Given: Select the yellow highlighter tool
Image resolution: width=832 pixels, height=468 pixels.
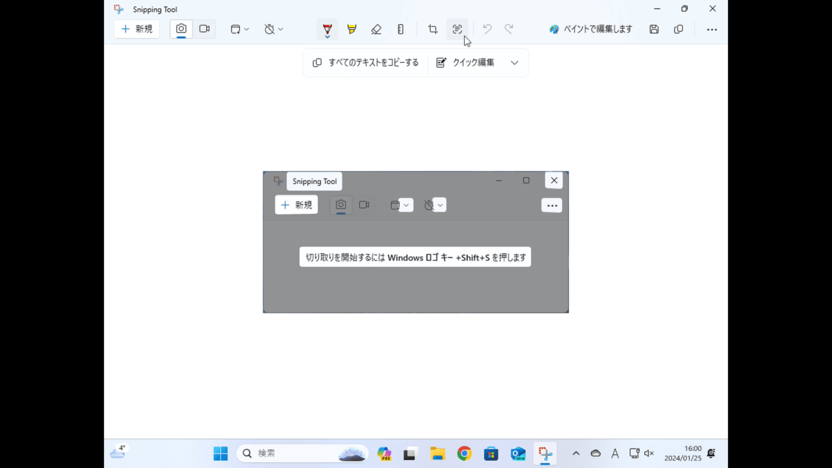Looking at the screenshot, I should click(352, 29).
